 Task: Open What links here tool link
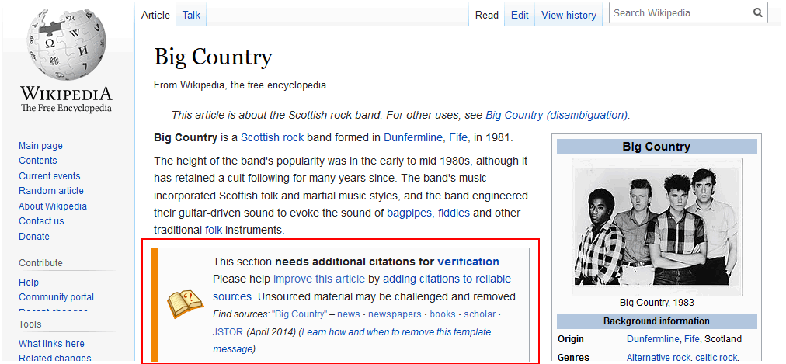coord(51,344)
